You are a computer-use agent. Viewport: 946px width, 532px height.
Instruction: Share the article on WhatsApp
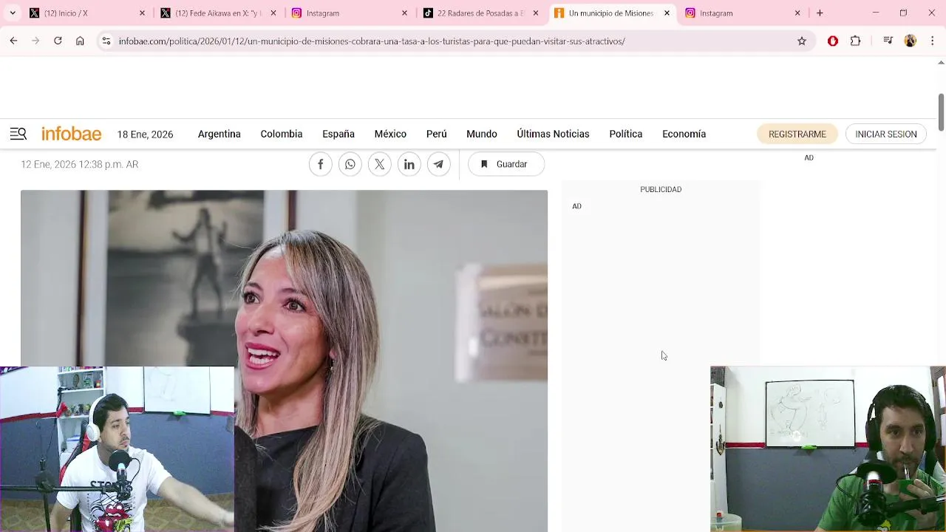[x=350, y=164]
